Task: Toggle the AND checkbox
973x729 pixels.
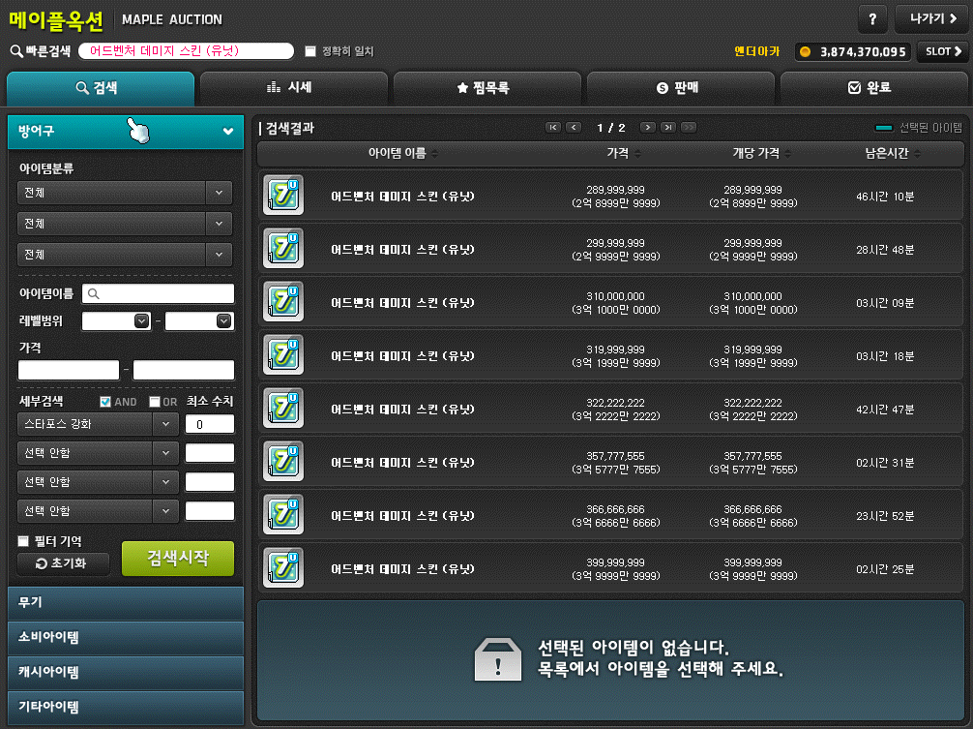Action: pos(105,402)
